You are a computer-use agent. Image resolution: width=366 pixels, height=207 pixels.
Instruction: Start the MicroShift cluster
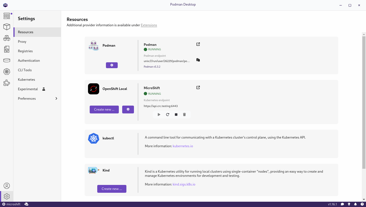[x=159, y=115]
